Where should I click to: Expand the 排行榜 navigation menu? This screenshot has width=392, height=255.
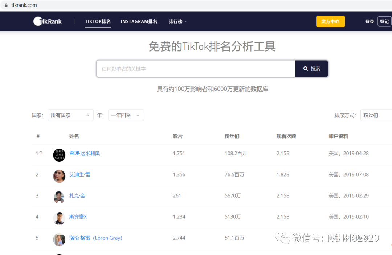[x=177, y=21]
